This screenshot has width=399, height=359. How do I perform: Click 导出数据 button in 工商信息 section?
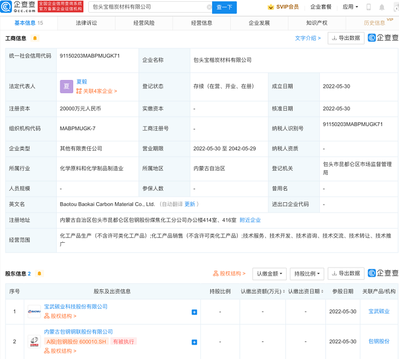tap(346, 38)
